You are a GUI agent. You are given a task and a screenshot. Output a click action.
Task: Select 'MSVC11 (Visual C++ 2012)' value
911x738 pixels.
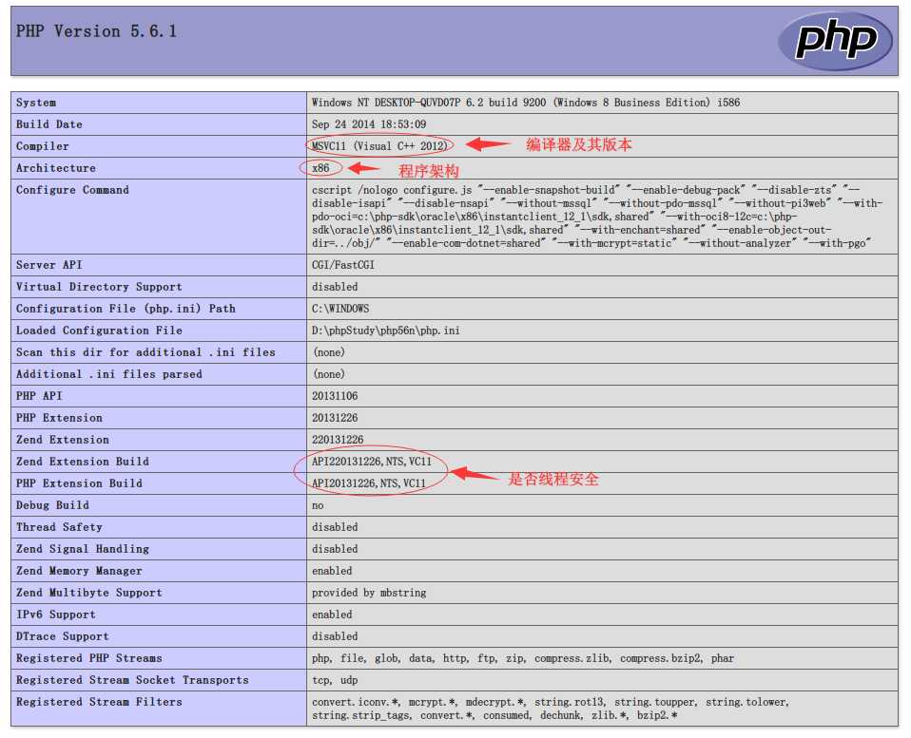point(379,146)
